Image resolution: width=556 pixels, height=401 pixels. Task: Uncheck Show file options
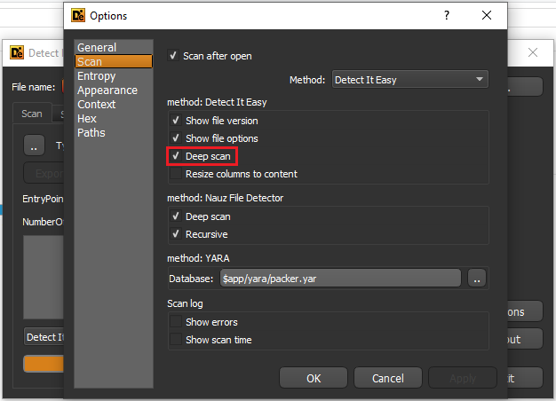coord(176,138)
